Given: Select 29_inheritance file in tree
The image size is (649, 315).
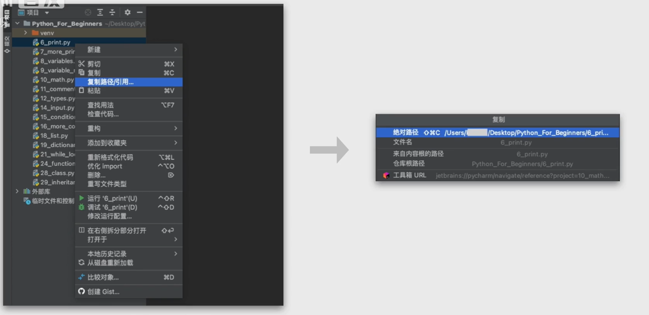Looking at the screenshot, I should pyautogui.click(x=54, y=182).
